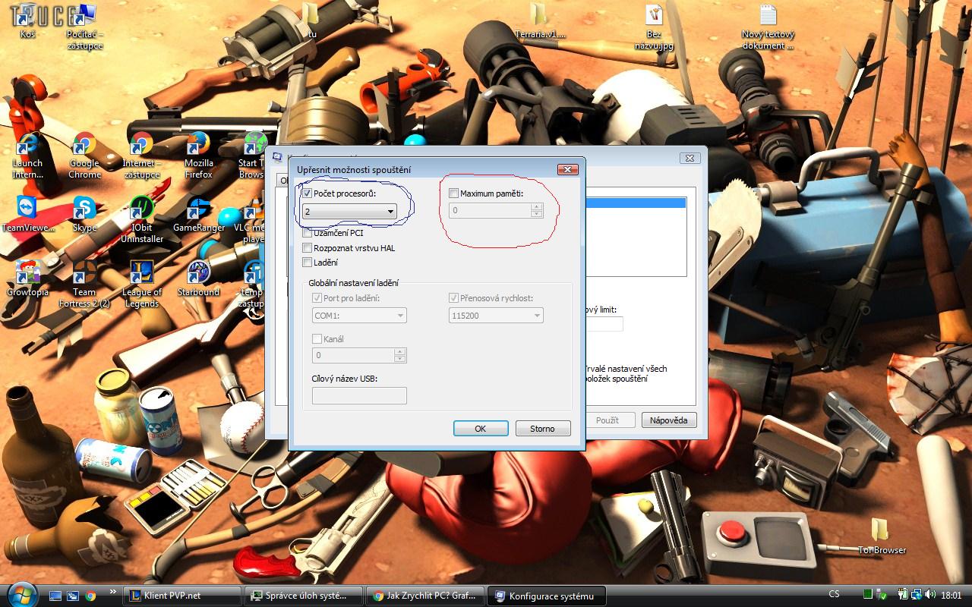This screenshot has width=972, height=607.
Task: Switch to Jak Zrychlit PC Chrome window
Action: coord(425,596)
